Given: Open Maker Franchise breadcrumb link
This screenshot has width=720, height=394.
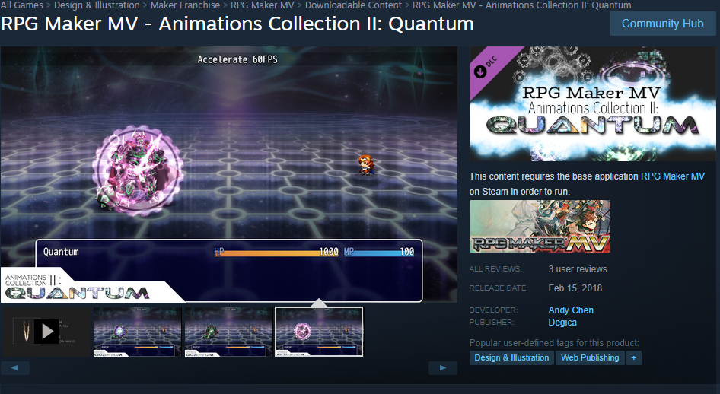Looking at the screenshot, I should point(185,5).
